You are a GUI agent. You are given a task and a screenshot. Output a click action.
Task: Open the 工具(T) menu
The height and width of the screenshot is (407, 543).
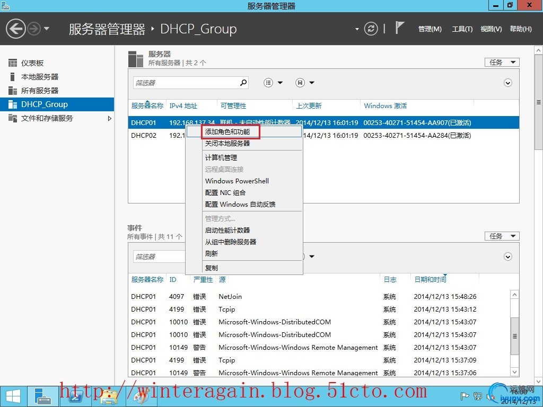[462, 29]
